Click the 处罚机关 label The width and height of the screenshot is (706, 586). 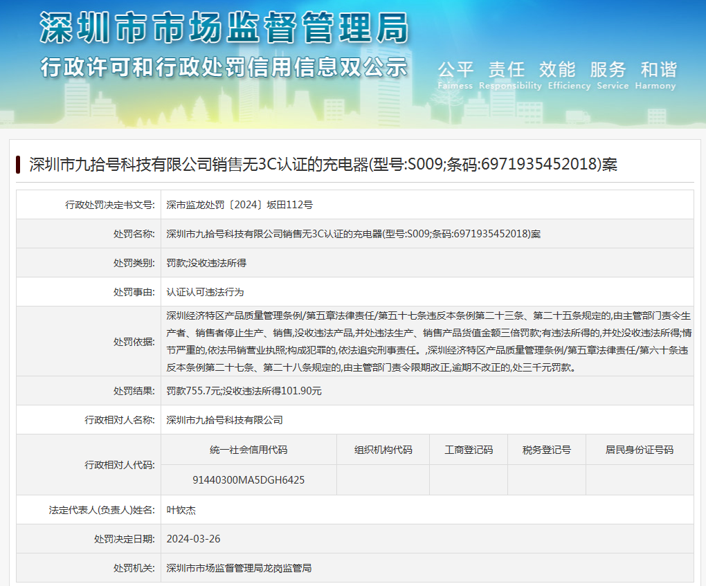(x=134, y=568)
